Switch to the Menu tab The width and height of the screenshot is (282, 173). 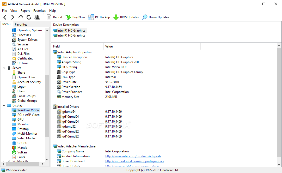(7, 24)
